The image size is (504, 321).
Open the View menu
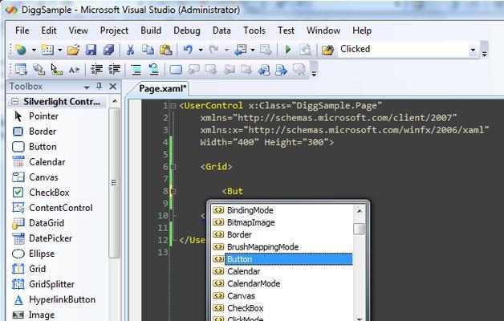click(x=78, y=30)
